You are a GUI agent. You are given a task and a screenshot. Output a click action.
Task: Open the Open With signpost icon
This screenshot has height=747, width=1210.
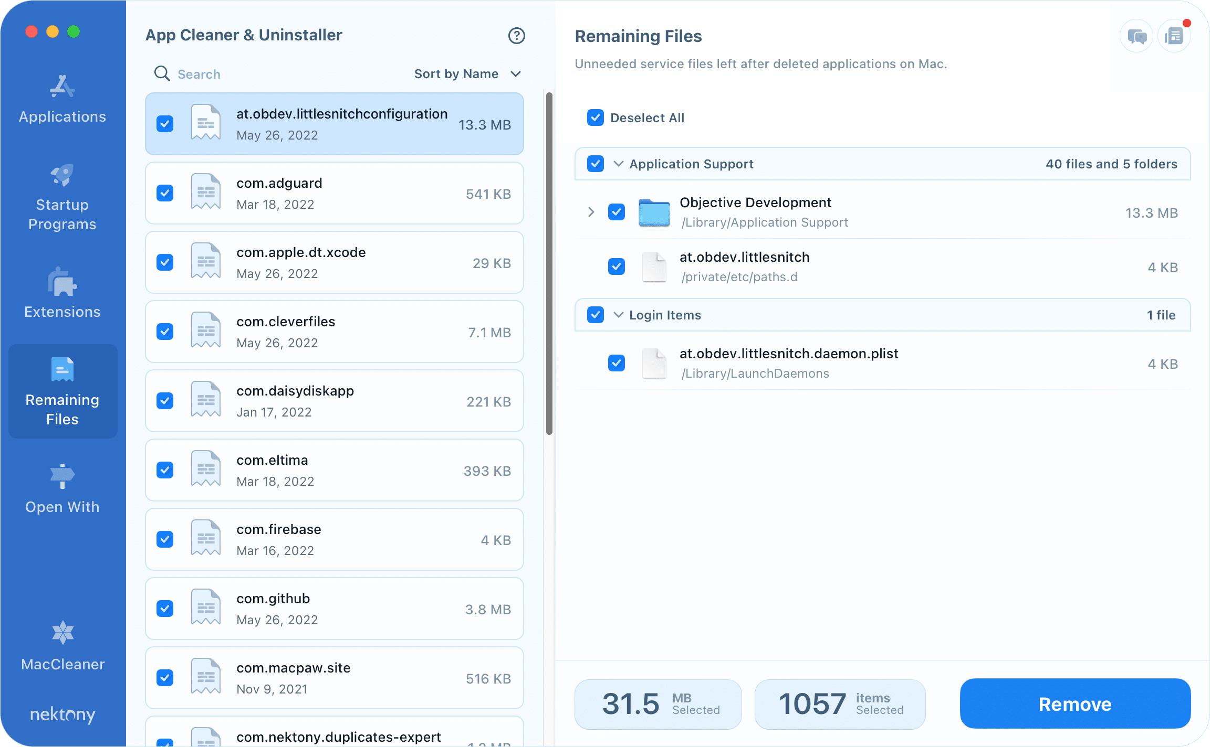click(x=62, y=476)
